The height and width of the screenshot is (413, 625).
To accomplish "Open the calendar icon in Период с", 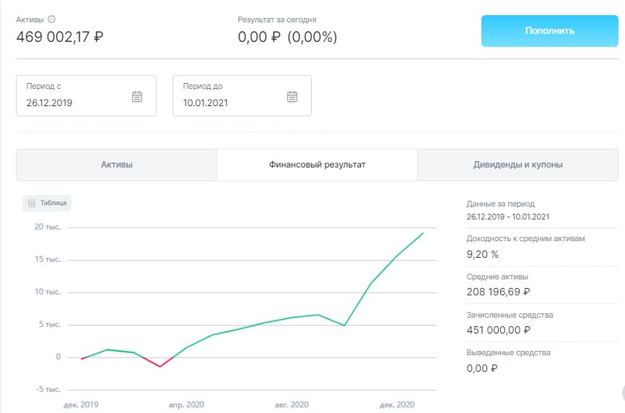I will 137,97.
